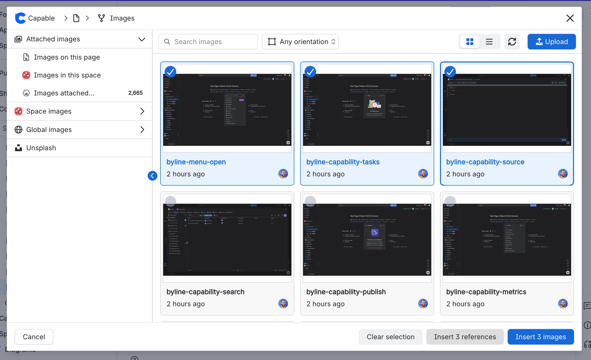The width and height of the screenshot is (591, 360).
Task: Click the page icon in the breadcrumb
Action: pyautogui.click(x=76, y=18)
